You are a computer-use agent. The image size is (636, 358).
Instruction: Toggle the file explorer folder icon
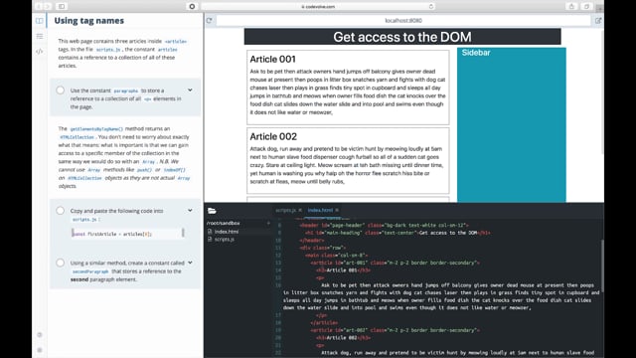212,210
